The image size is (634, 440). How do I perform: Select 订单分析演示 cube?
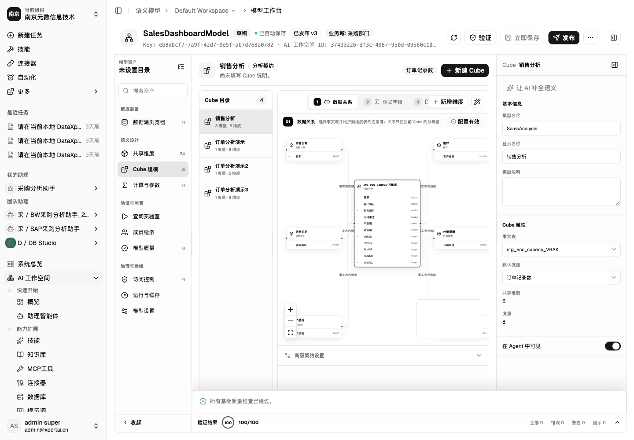coord(236,146)
